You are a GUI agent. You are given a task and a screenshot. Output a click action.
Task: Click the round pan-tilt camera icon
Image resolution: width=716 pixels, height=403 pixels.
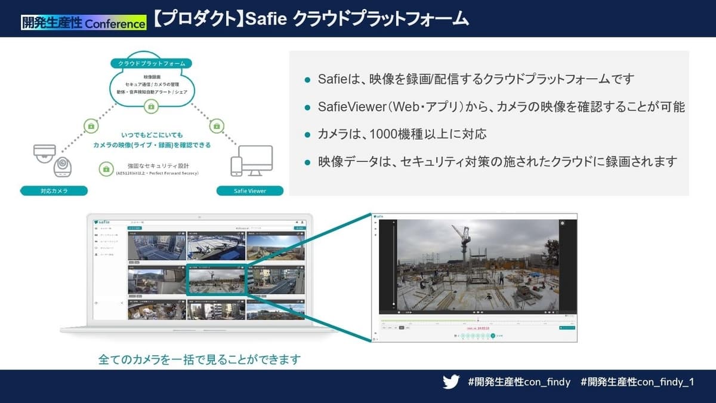(x=62, y=168)
